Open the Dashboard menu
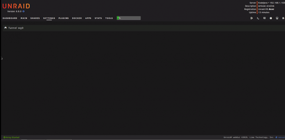The height and width of the screenshot is (140, 285). point(10,18)
